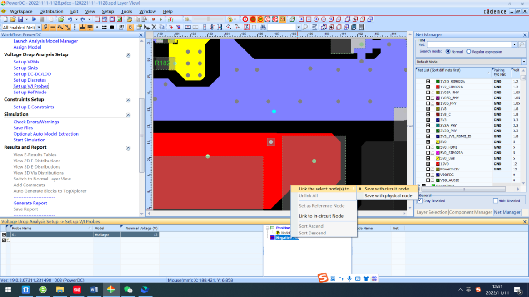Toggle the 3V3 net checkbox
Viewport: 529px width, 297px height.
point(428,120)
